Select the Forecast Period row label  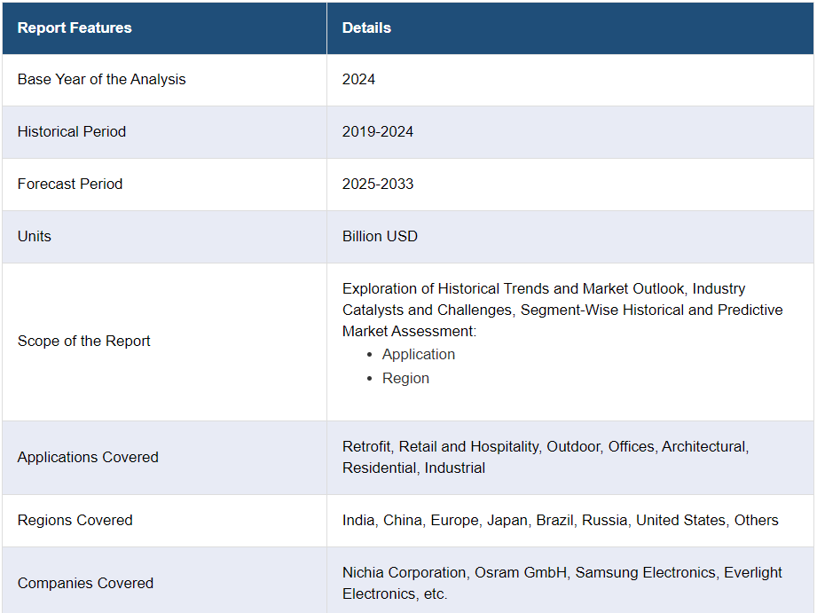click(70, 184)
